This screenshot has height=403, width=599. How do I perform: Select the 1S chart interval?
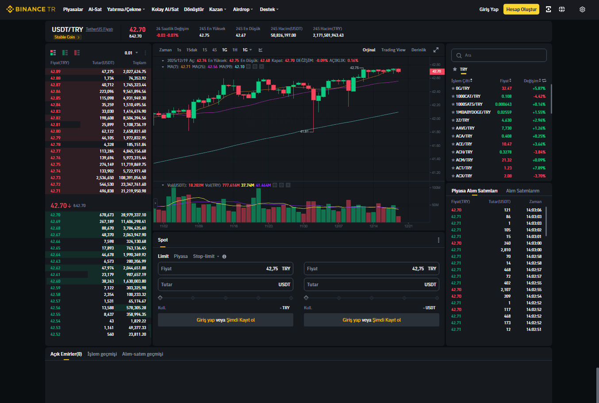click(205, 50)
